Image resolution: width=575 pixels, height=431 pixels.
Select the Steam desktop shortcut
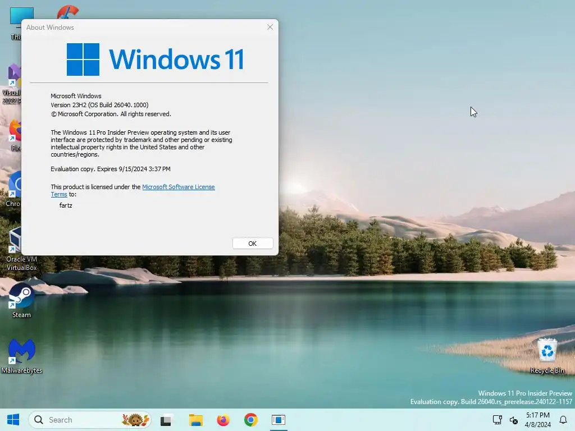point(21,301)
